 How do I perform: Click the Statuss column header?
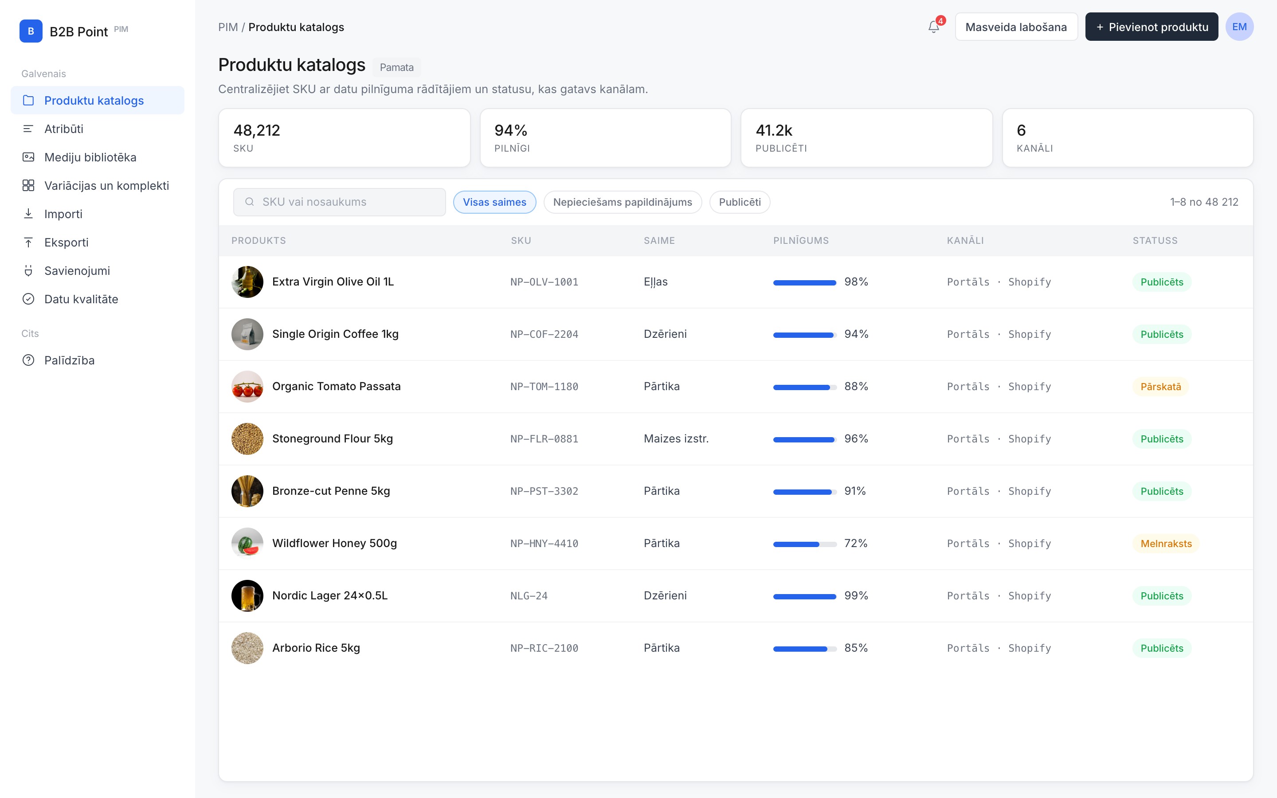(x=1155, y=241)
